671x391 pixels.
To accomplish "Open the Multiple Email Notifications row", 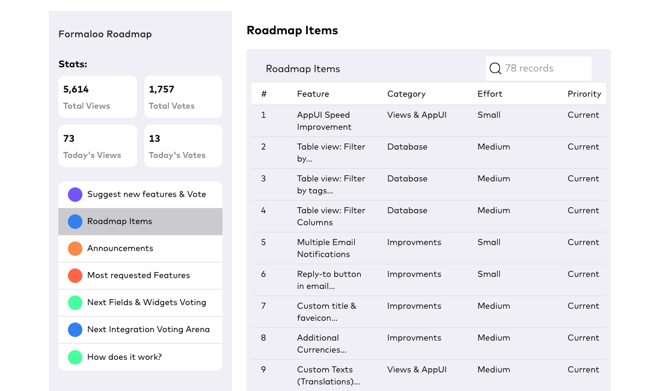I will (x=428, y=248).
